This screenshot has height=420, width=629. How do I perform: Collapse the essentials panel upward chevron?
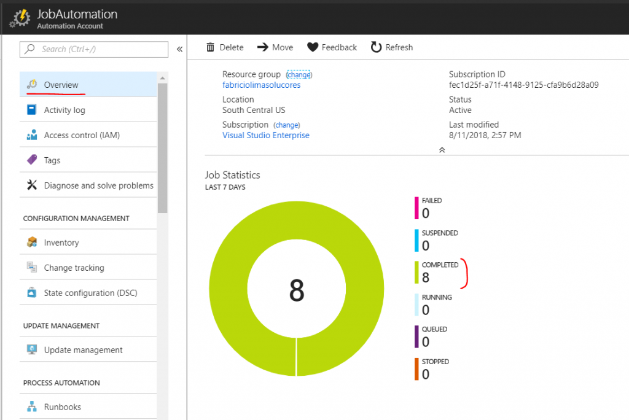442,149
